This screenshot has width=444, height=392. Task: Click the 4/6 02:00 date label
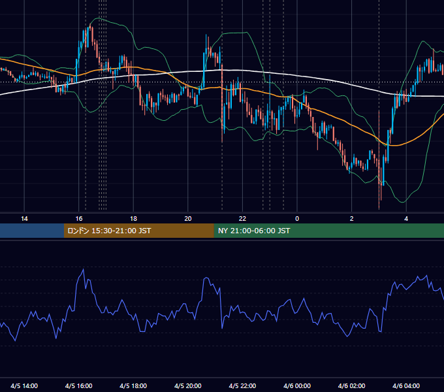(x=351, y=385)
